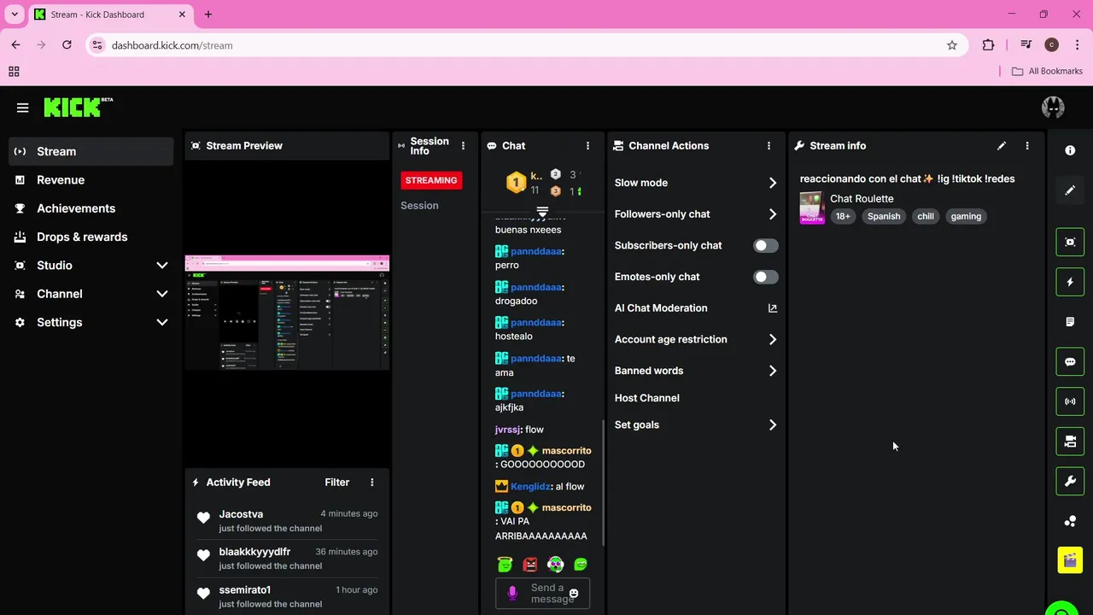1093x615 pixels.
Task: Click the stream preview thumbnail
Action: (x=287, y=312)
